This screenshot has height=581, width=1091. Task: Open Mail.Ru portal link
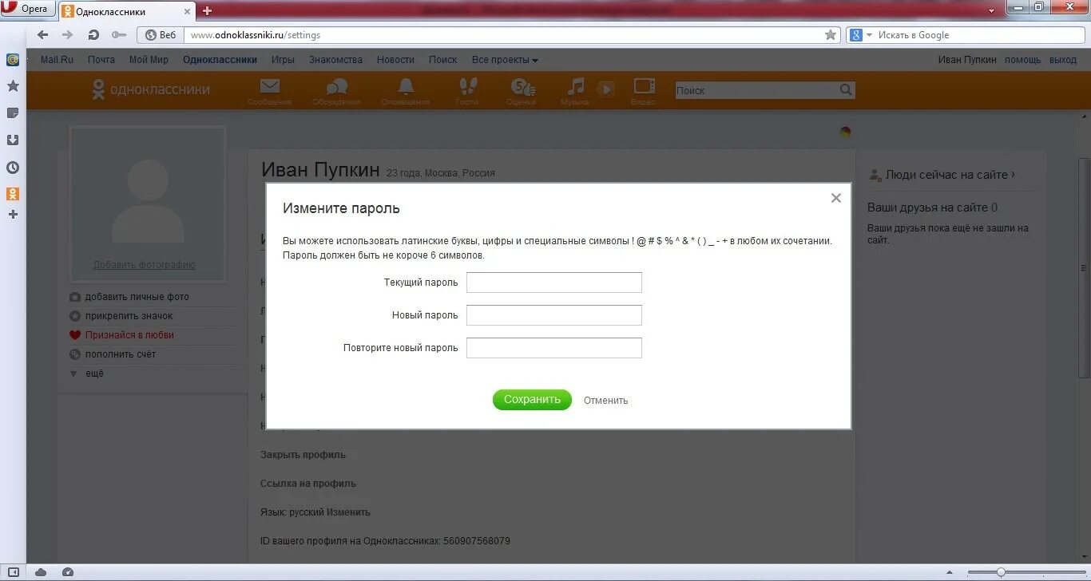pyautogui.click(x=57, y=60)
